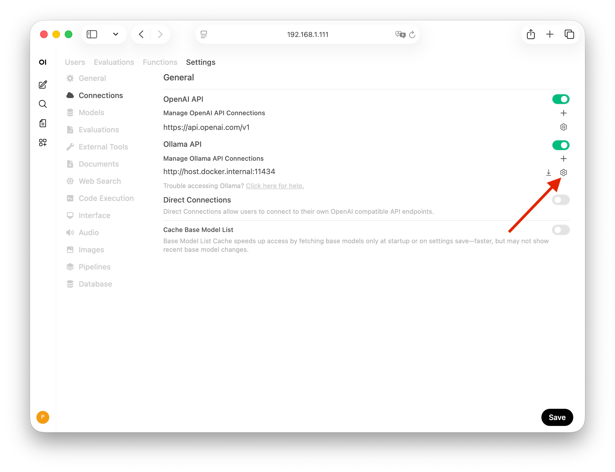Configure the OpenAI connection via gear icon
The width and height of the screenshot is (615, 472).
(x=563, y=127)
